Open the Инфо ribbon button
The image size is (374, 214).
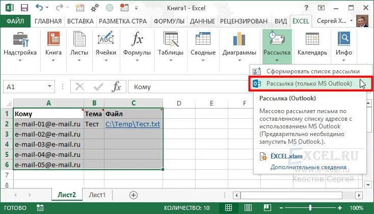tap(344, 46)
